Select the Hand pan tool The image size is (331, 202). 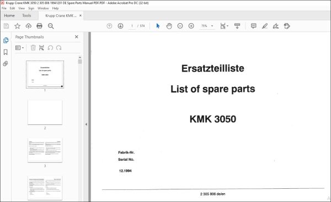[x=169, y=26]
